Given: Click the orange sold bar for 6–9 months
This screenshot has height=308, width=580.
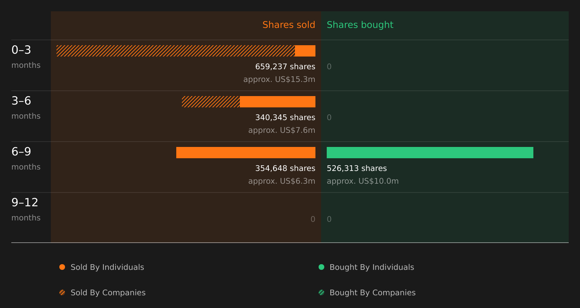Looking at the screenshot, I should (246, 153).
